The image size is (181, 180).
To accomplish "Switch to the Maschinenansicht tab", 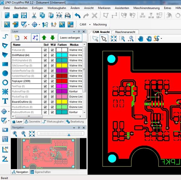I will (125, 32).
